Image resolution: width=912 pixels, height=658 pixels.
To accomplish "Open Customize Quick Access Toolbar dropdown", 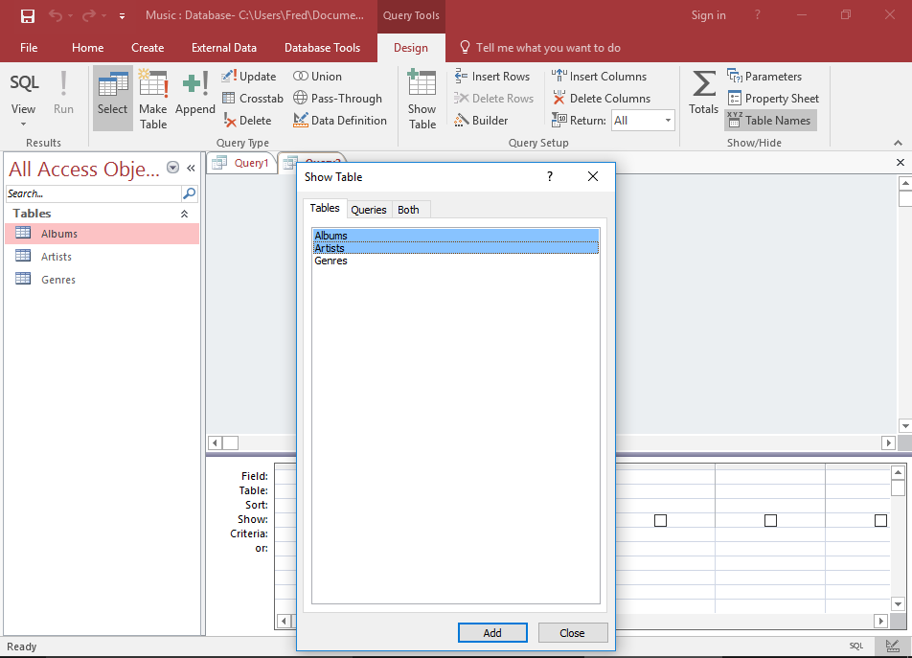I will (122, 16).
